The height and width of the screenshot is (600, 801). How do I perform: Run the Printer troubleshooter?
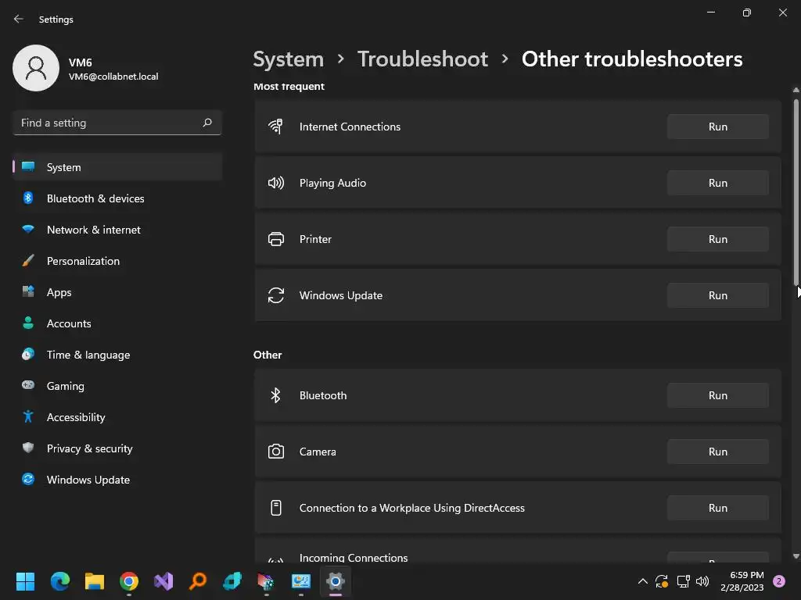[718, 239]
